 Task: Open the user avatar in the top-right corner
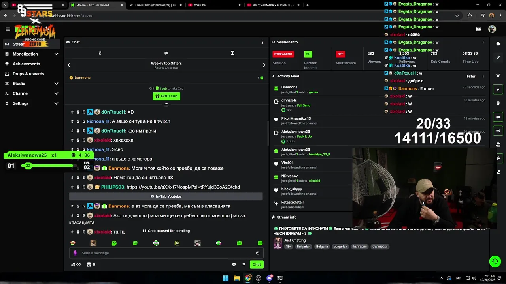pyautogui.click(x=492, y=29)
